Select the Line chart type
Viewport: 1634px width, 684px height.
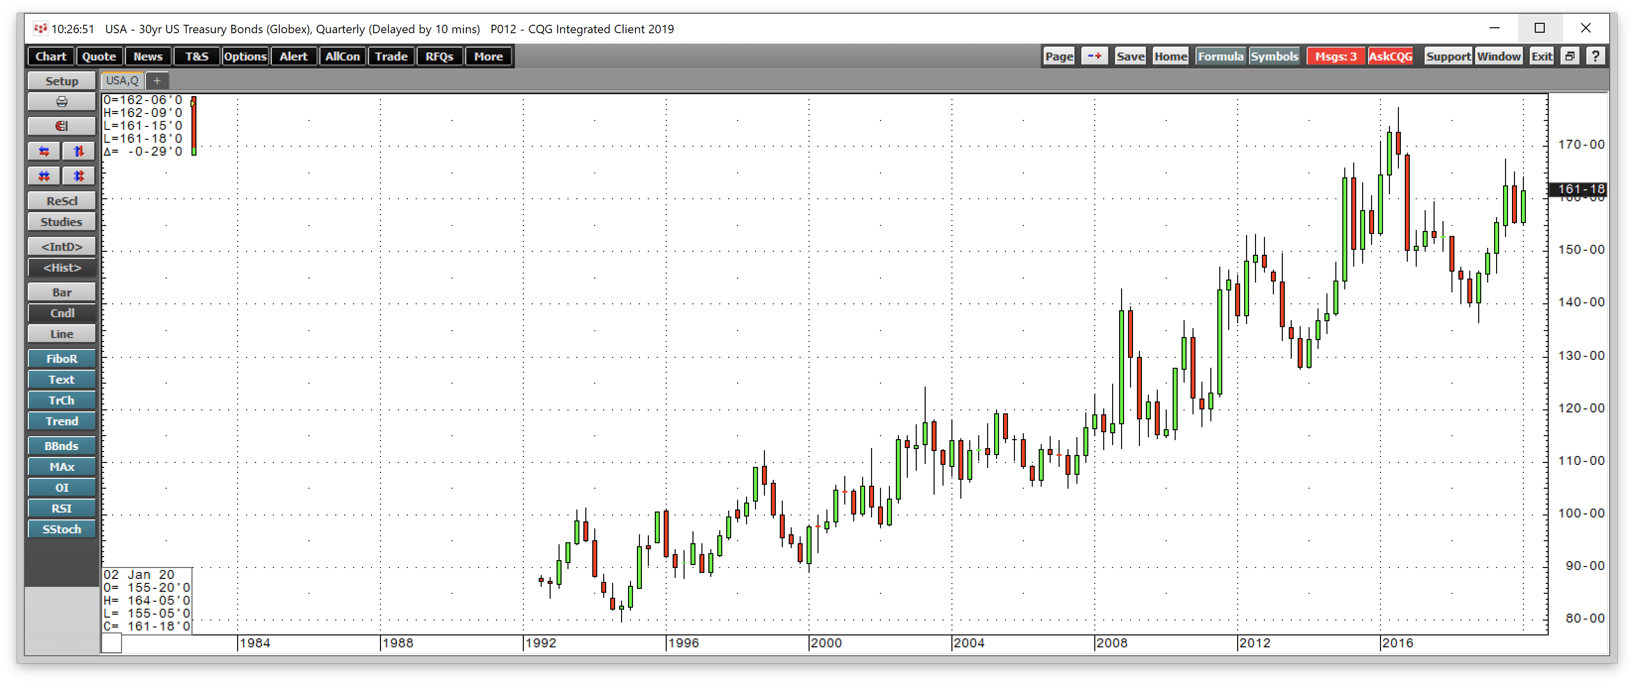pos(62,334)
